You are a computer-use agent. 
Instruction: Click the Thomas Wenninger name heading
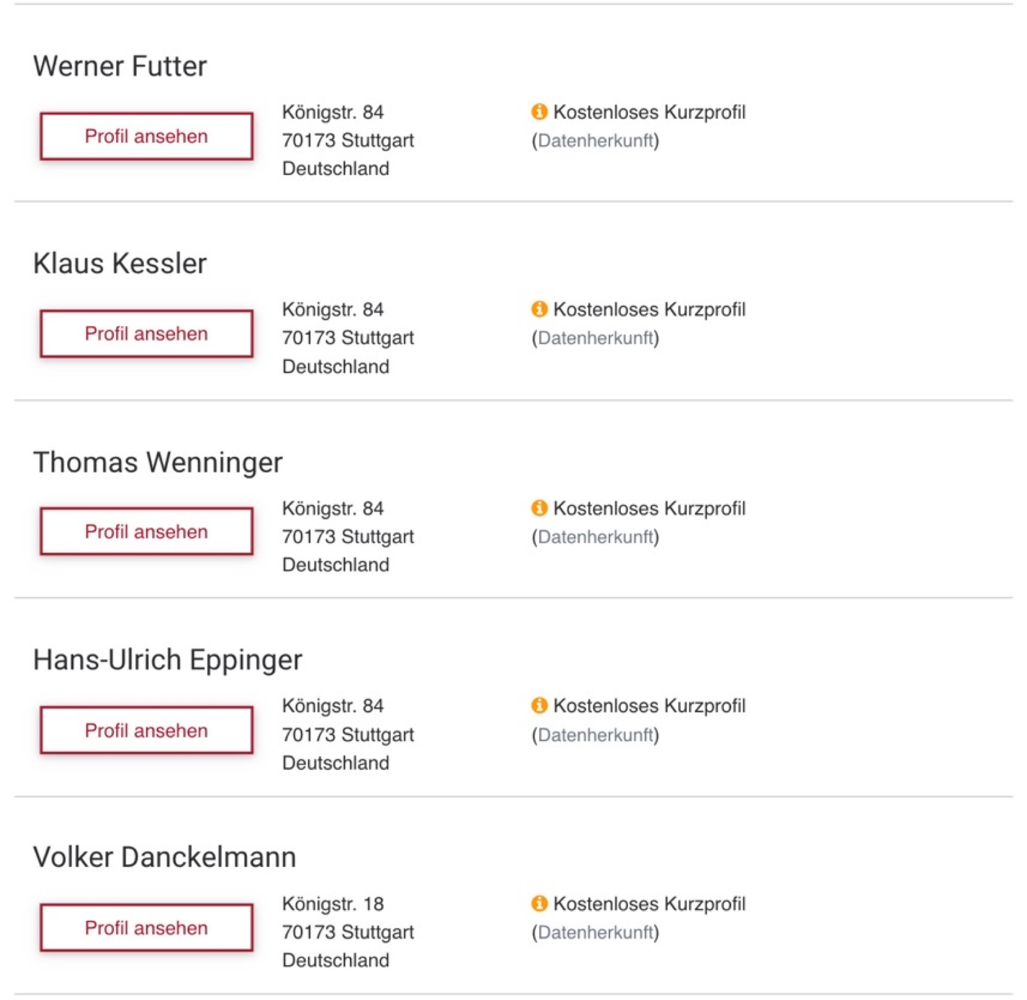(157, 462)
